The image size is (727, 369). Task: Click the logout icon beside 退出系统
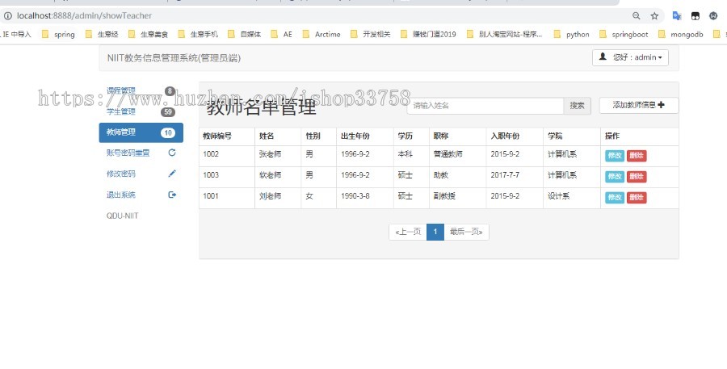coord(172,195)
